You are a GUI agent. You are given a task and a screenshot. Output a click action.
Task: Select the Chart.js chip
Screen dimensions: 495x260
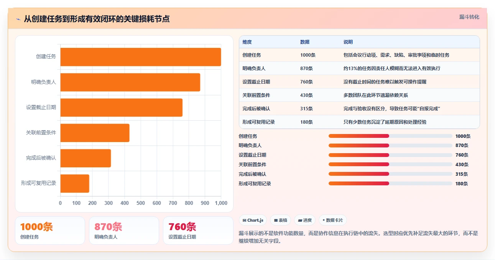pyautogui.click(x=253, y=220)
